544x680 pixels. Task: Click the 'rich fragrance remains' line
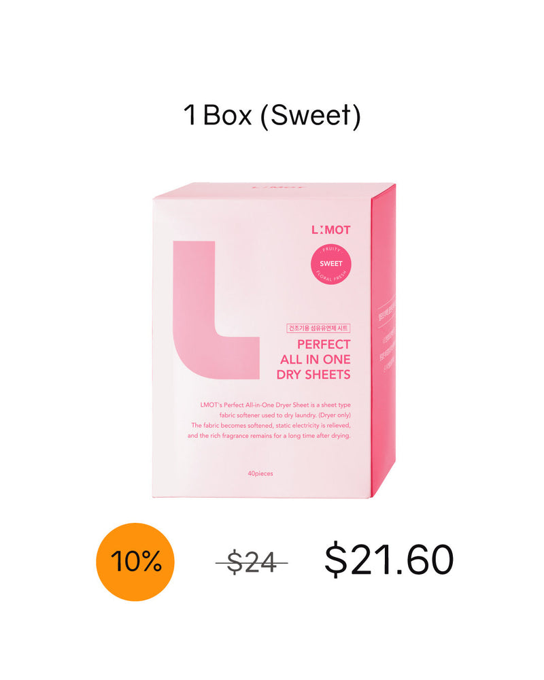[x=269, y=436]
